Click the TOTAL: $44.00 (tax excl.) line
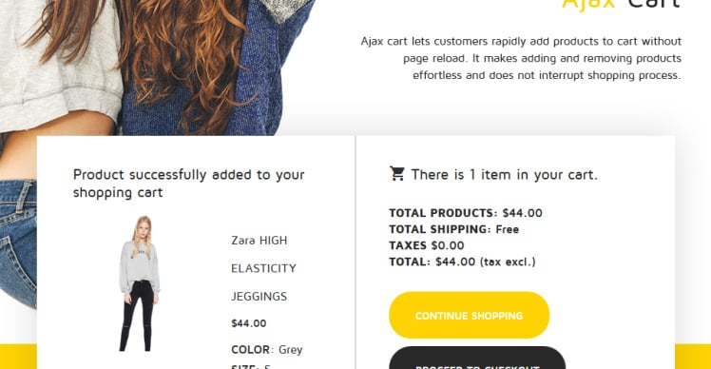Image resolution: width=711 pixels, height=369 pixels. tap(463, 262)
